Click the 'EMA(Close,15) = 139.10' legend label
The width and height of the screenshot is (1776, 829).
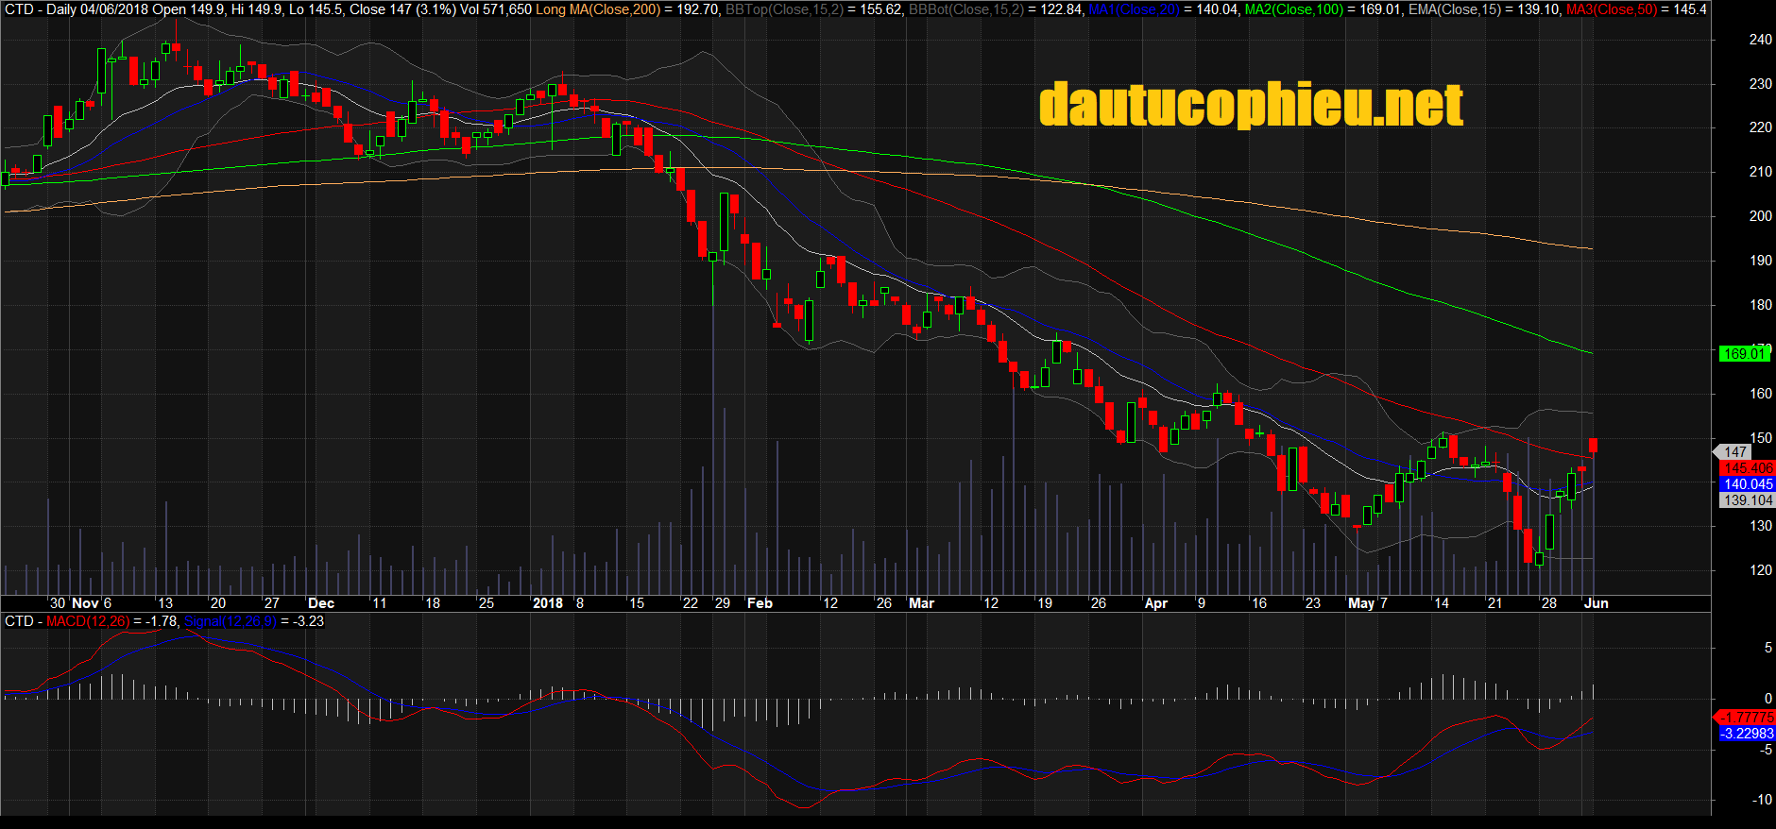1485,9
